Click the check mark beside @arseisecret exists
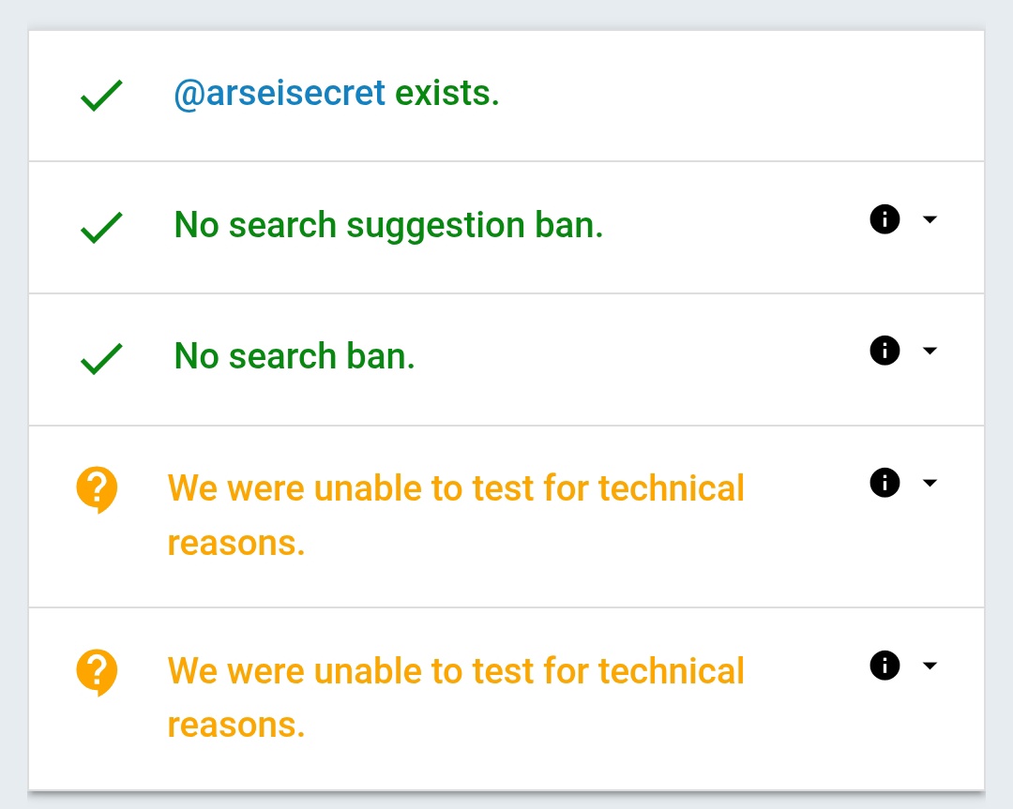This screenshot has height=809, width=1013. 101,96
